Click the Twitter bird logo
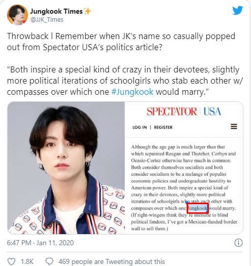The image size is (251, 266). pyautogui.click(x=238, y=10)
